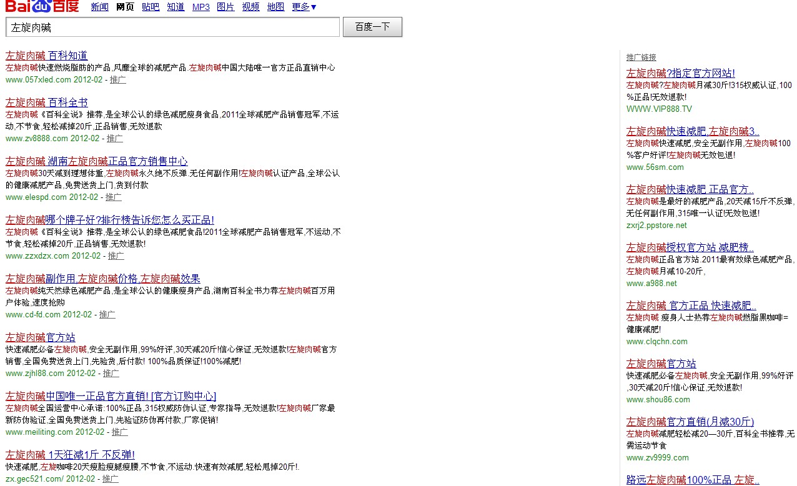This screenshot has width=797, height=486.
Task: Click the sidebar URL WWW.VIP888.TV
Action: pos(659,109)
